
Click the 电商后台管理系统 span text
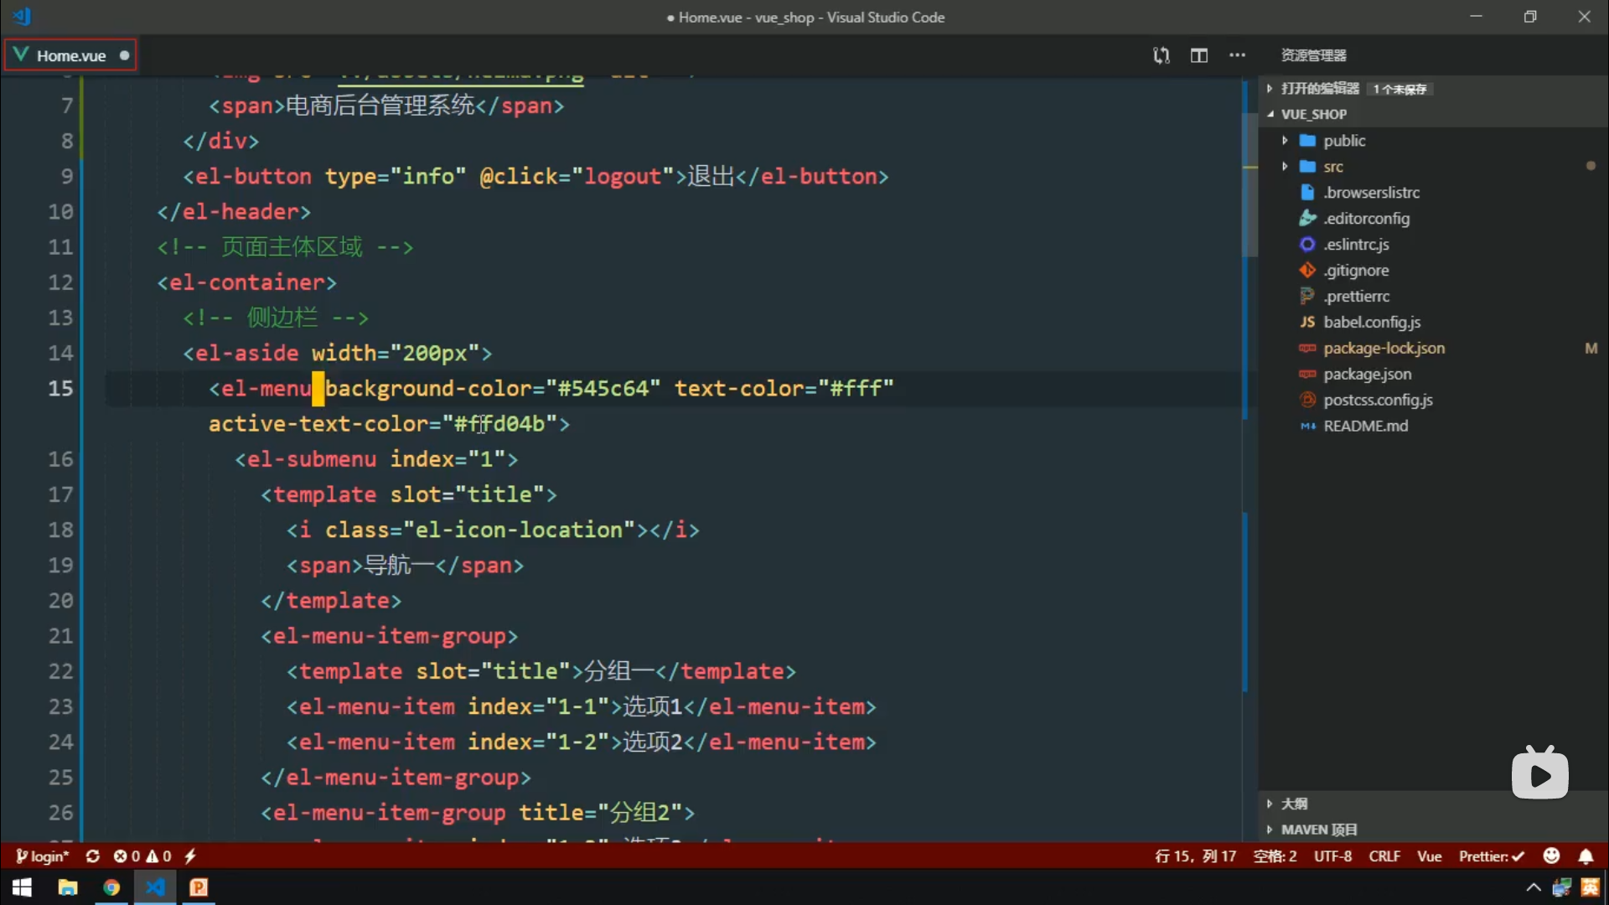pos(380,106)
